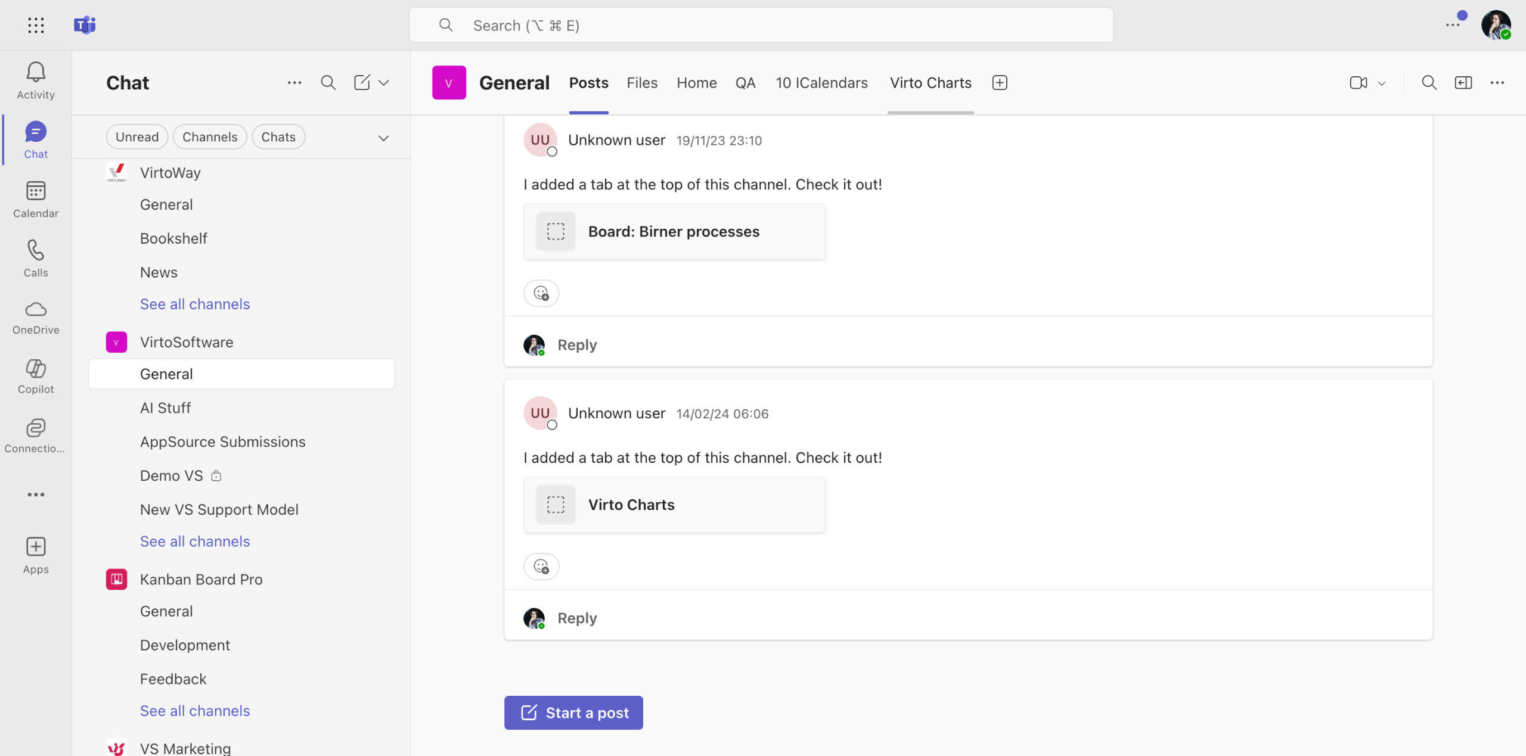Toggle the Unread filter chip
The width and height of the screenshot is (1526, 756).
coord(137,137)
